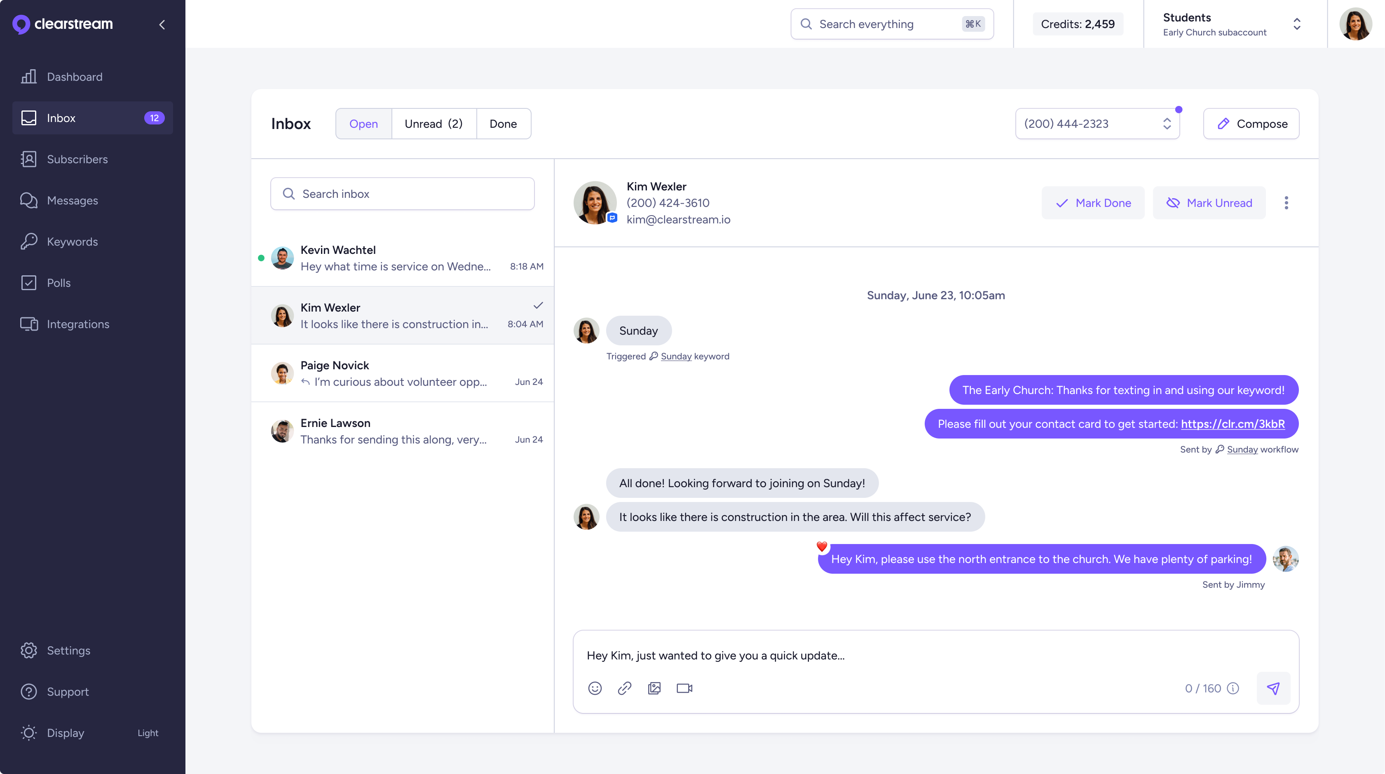The width and height of the screenshot is (1385, 774).
Task: Open the Keywords page in sidebar
Action: pos(72,242)
